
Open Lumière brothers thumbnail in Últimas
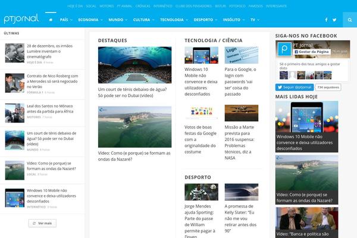15,53
